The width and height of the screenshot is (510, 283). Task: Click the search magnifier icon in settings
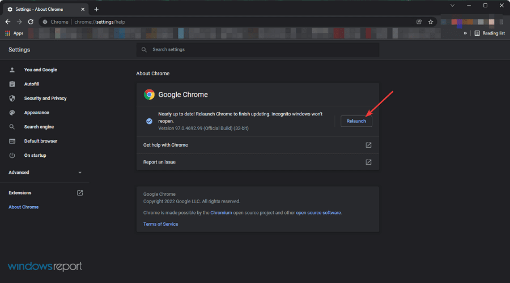point(144,50)
